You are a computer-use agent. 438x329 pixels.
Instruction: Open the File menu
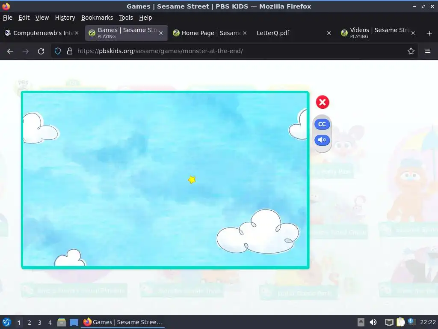[x=8, y=18]
